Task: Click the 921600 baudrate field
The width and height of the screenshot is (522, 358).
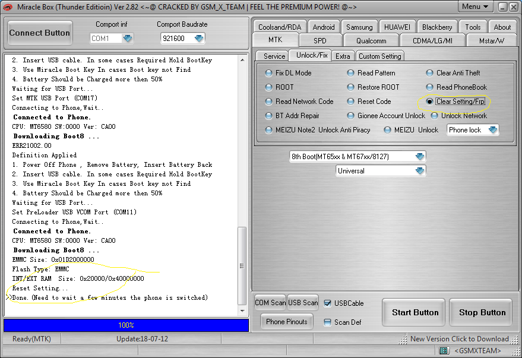Action: pyautogui.click(x=182, y=38)
